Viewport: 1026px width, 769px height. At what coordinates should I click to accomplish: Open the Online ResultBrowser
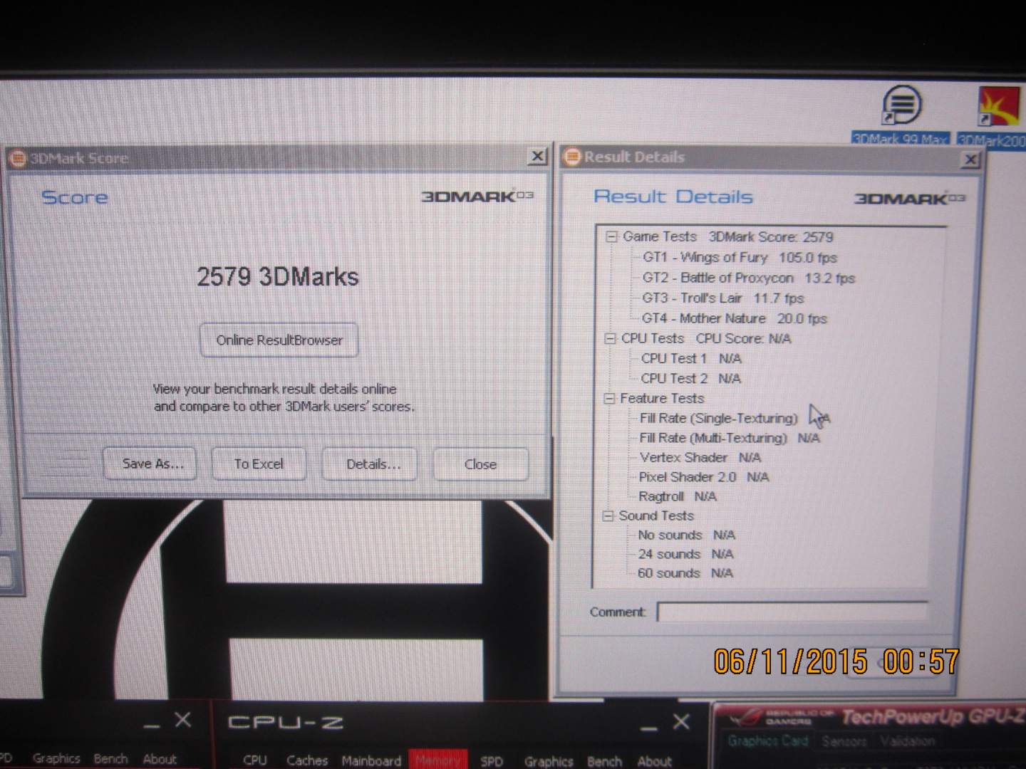point(279,340)
